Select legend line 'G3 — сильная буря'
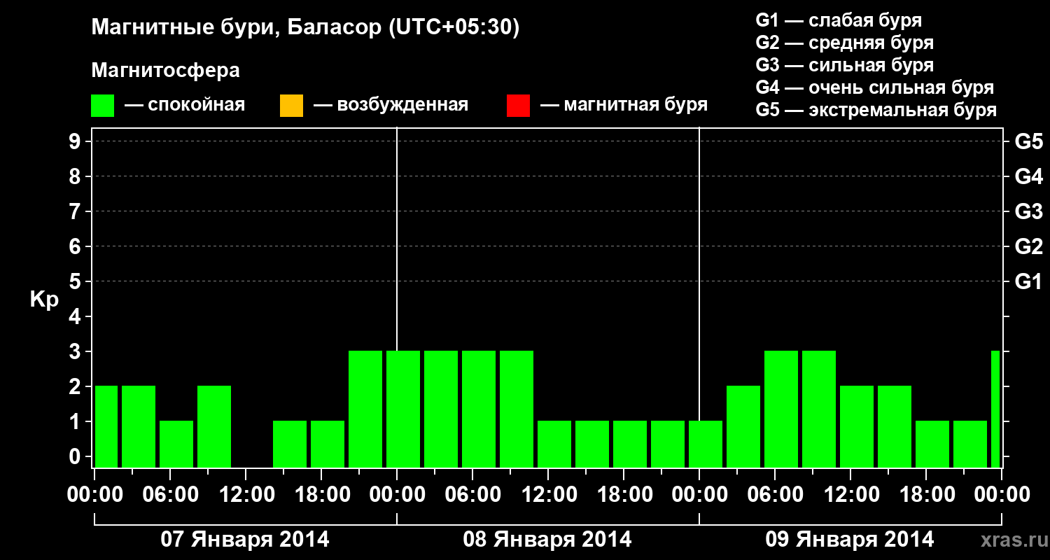The width and height of the screenshot is (1050, 560). point(845,65)
